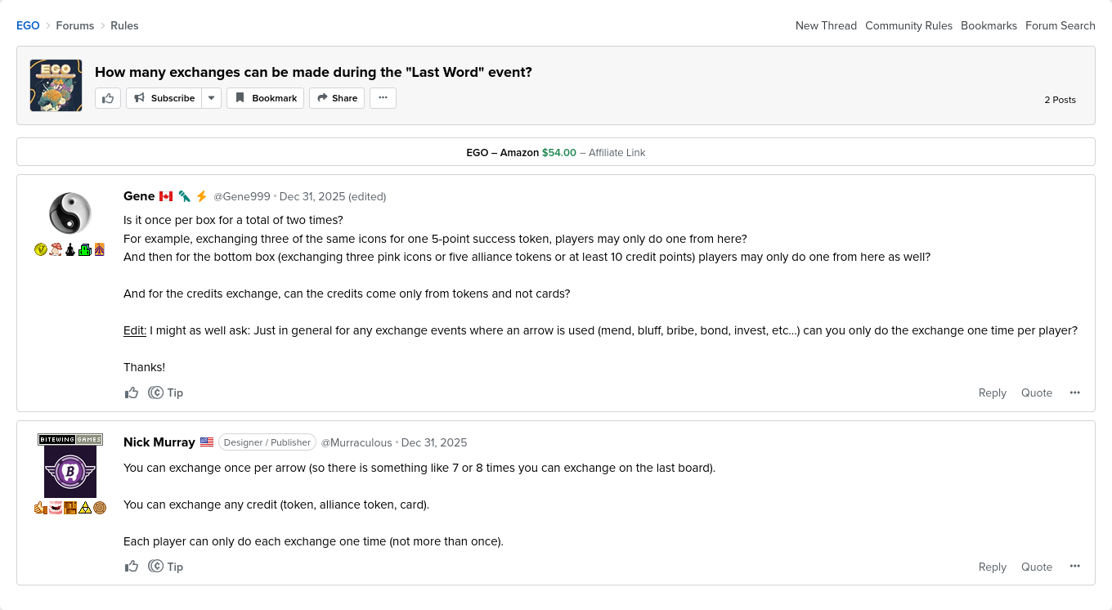Open Gene's yin-yang avatar

pyautogui.click(x=70, y=213)
